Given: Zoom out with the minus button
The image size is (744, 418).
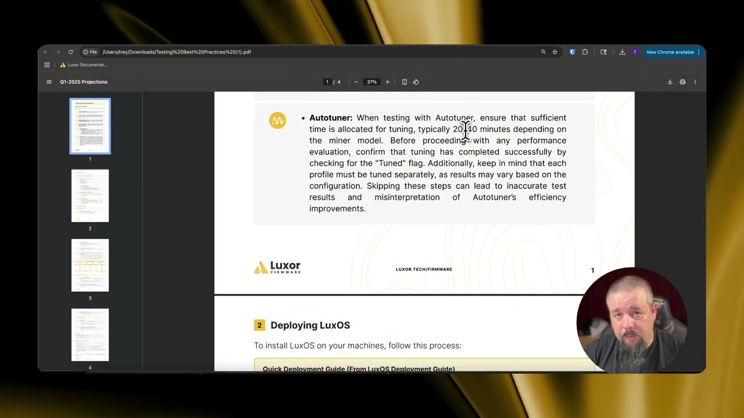Looking at the screenshot, I should click(x=356, y=82).
